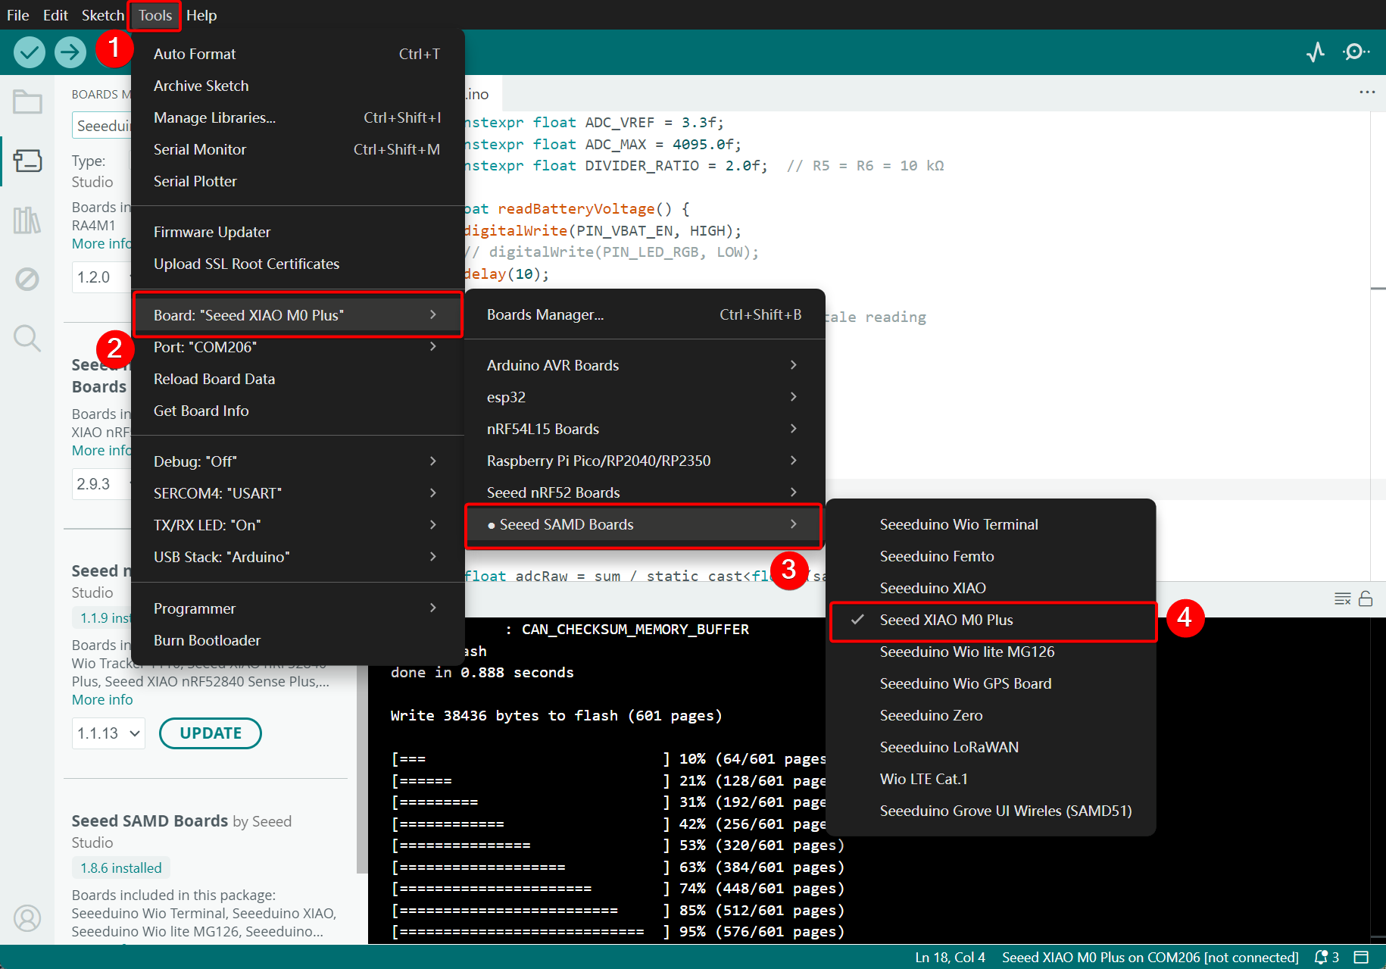Select Seeeduino Wio GPS Board

coord(991,683)
